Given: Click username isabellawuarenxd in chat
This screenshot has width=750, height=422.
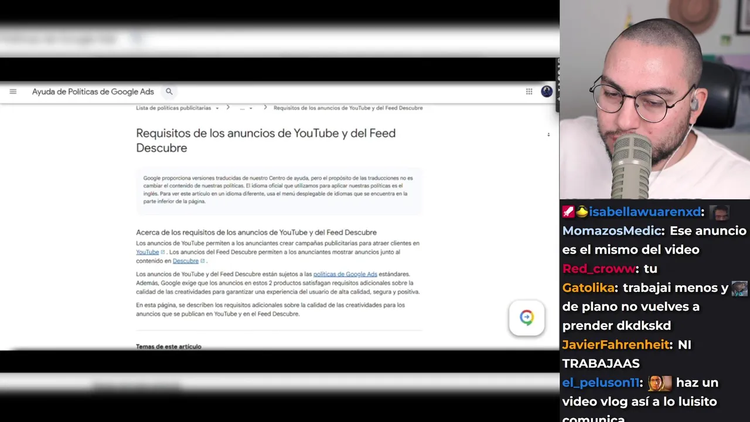Looking at the screenshot, I should [645, 212].
